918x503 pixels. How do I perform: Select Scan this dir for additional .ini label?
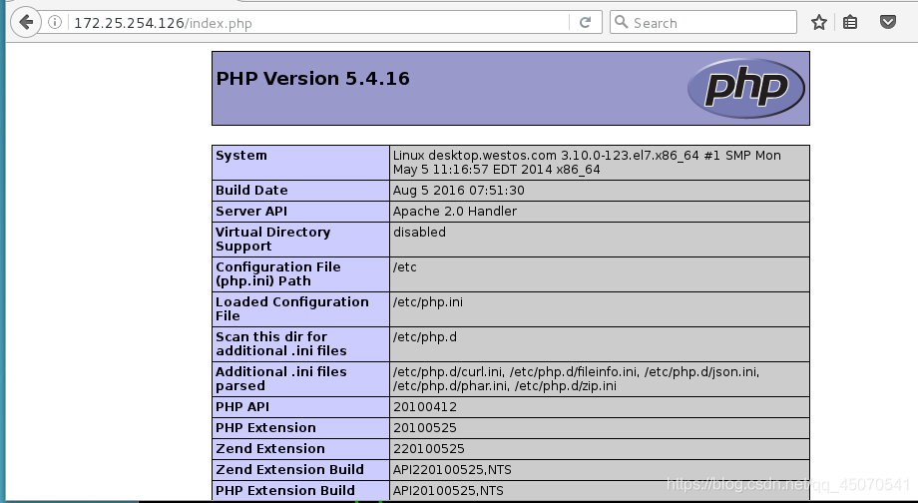[281, 343]
